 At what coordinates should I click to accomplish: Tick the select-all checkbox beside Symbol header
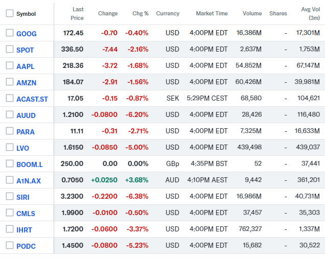coord(10,13)
